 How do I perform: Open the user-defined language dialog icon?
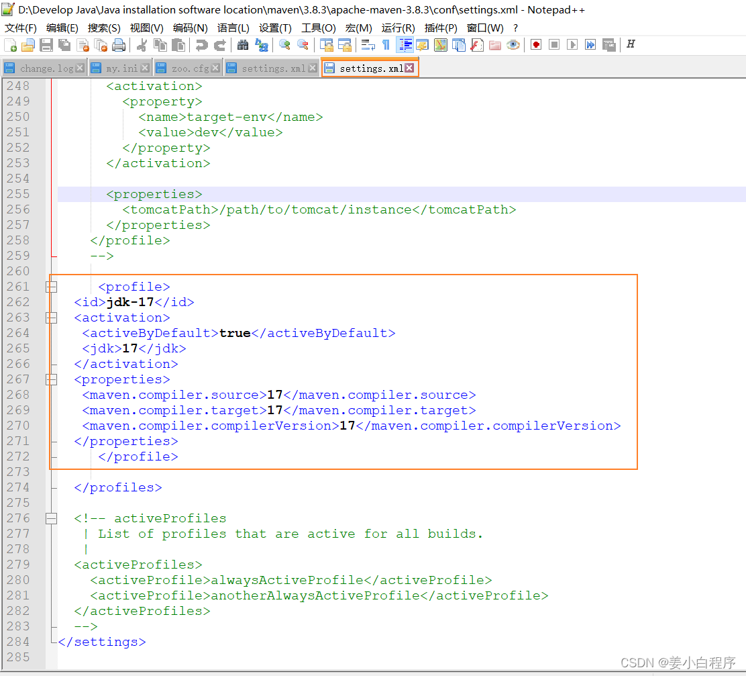pos(422,45)
